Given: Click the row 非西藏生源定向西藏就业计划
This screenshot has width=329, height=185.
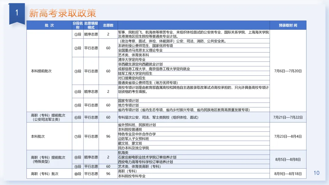Looking at the screenshot, I should pos(194,64).
